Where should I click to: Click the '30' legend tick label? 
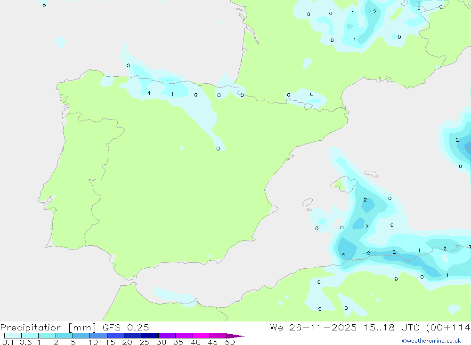coord(161,342)
